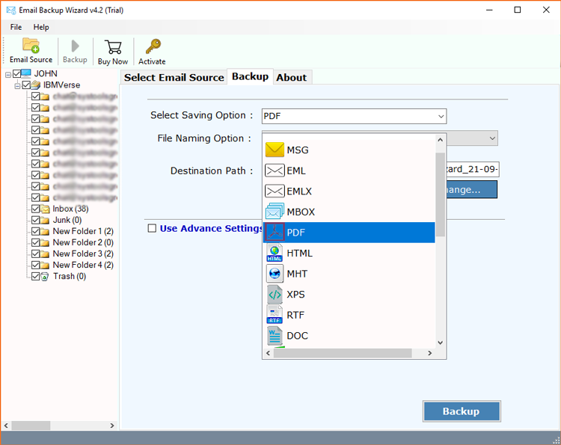Click format list horizontal scrollbar thumb
The height and width of the screenshot is (445, 561).
(x=343, y=353)
